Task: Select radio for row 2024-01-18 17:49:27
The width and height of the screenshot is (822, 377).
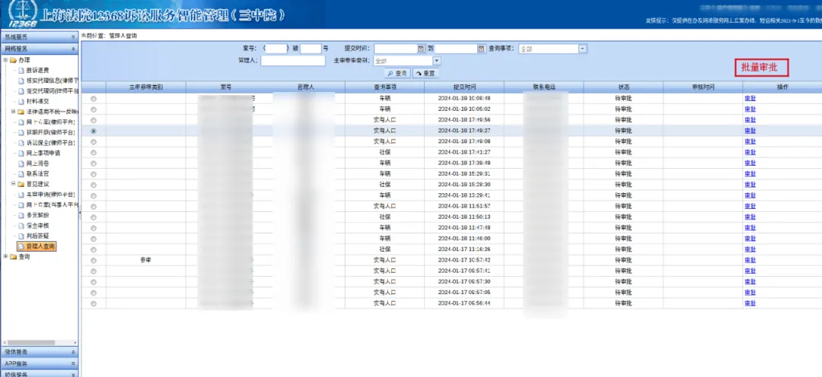Action: (94, 131)
